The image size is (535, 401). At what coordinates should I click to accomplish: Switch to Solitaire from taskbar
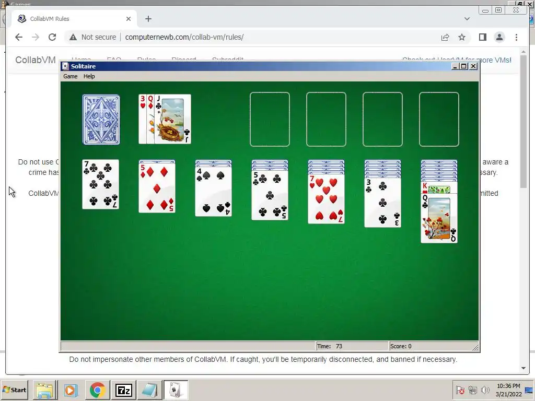coord(176,390)
